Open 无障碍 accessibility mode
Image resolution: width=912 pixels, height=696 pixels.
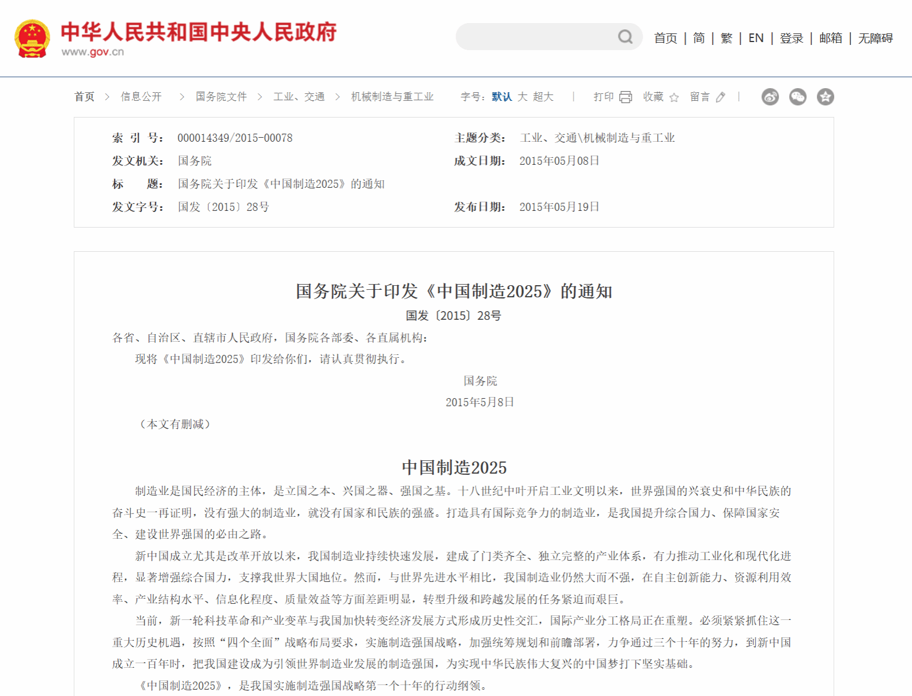(875, 38)
